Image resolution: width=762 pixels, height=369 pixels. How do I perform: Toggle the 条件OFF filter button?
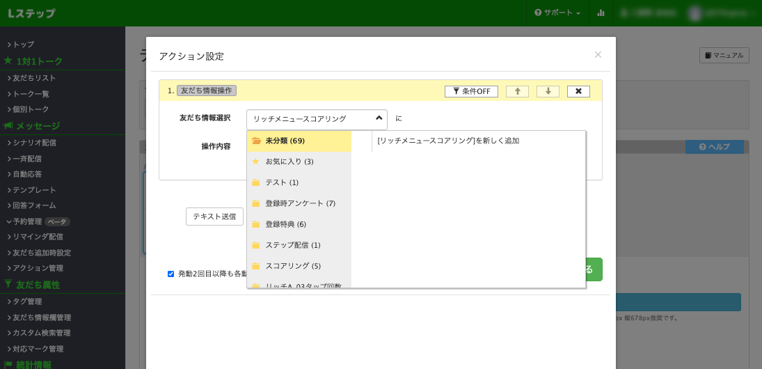click(471, 91)
